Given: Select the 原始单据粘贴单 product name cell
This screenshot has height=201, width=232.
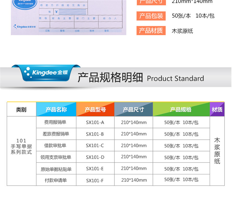Looking at the screenshot, I should click(56, 169).
